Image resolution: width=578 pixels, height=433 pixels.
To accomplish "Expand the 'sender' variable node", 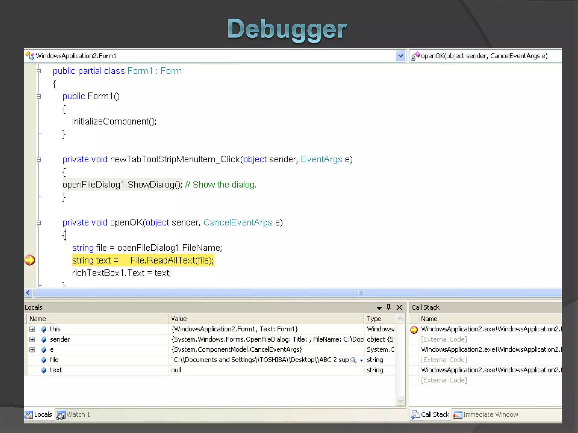I will pos(32,339).
